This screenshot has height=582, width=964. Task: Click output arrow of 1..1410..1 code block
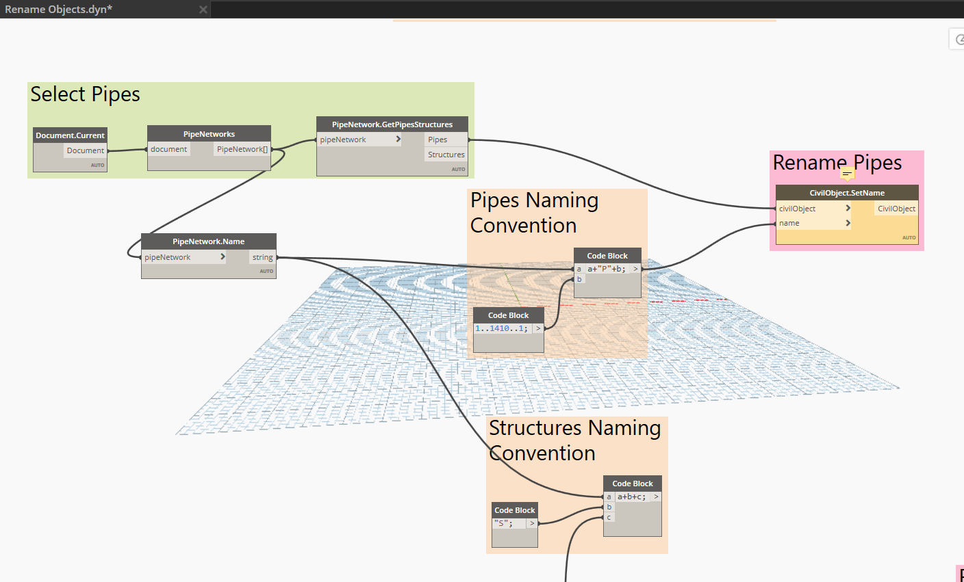click(538, 328)
